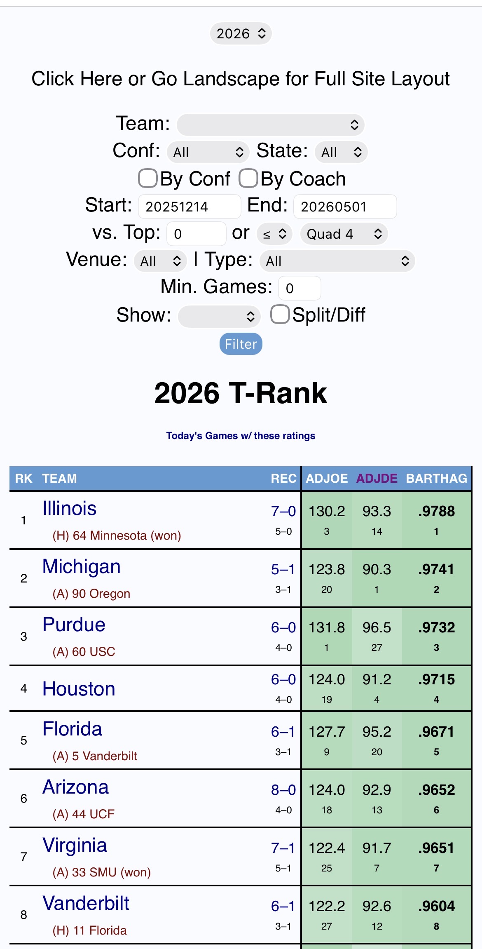Click the Start date input field
482x949 pixels.
click(x=189, y=207)
